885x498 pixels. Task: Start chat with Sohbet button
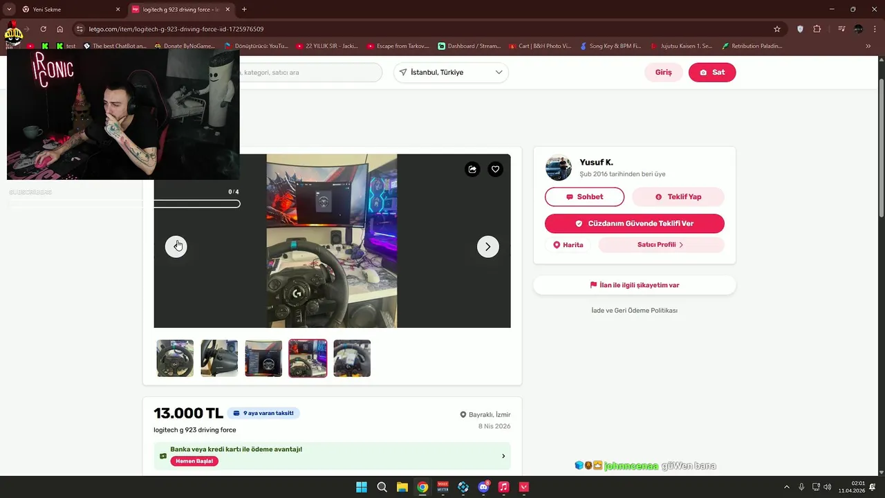[584, 197]
